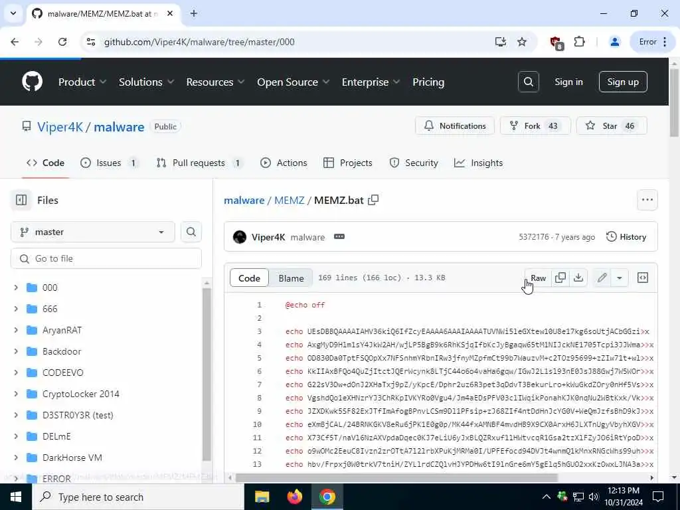Open the tab search dropdown in Chrome
The height and width of the screenshot is (510, 680).
click(13, 13)
